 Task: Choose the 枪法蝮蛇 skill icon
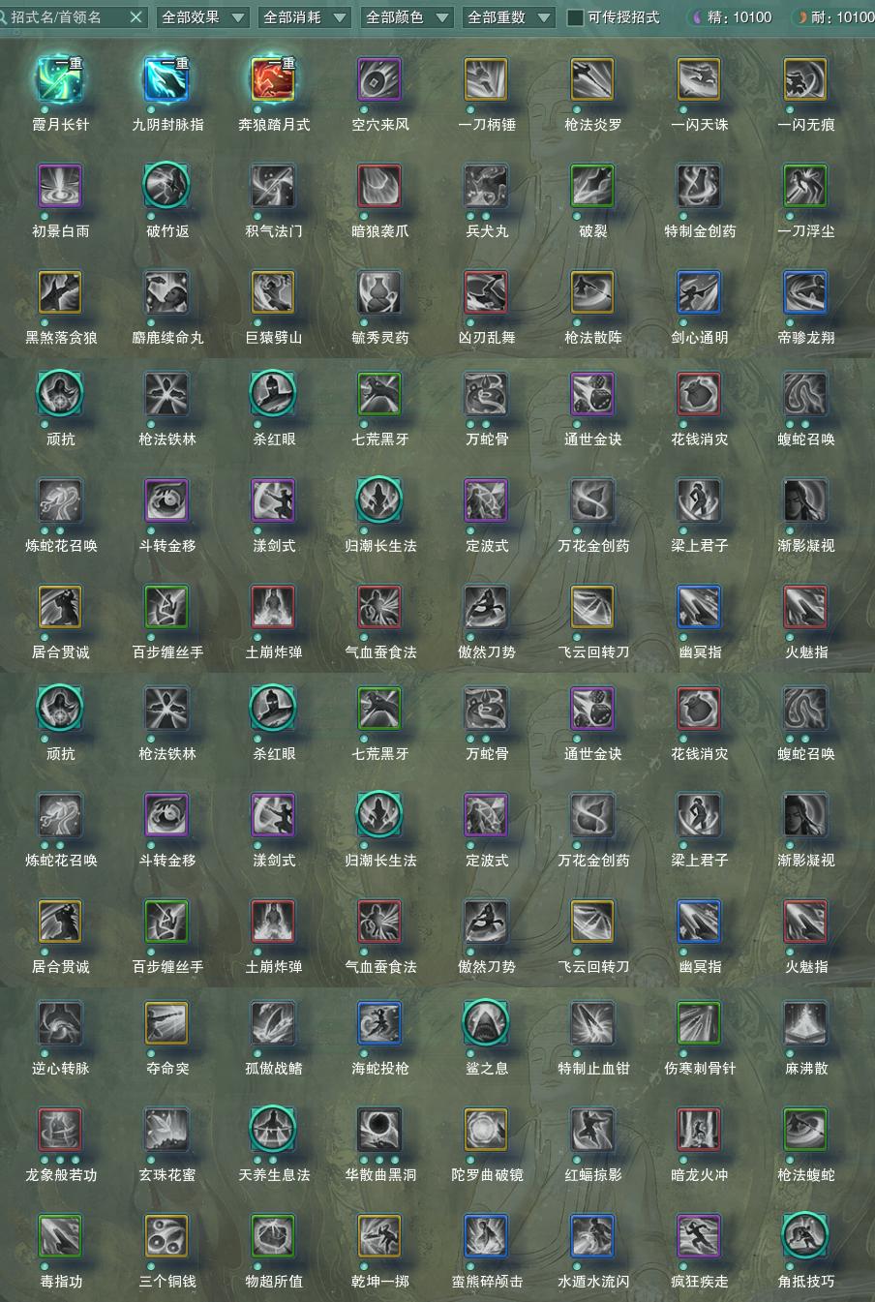806,1130
